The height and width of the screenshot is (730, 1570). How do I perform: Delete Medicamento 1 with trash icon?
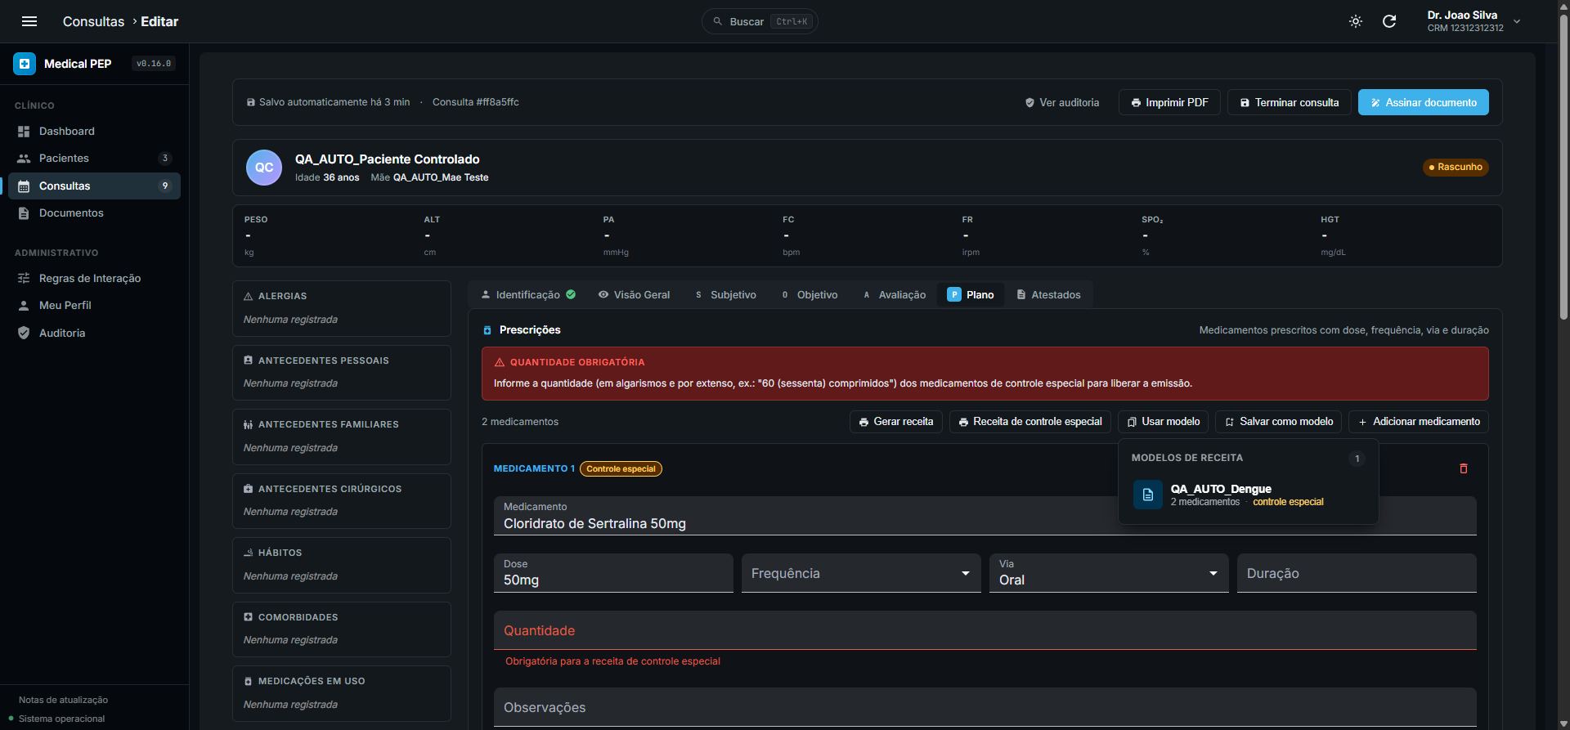(1464, 468)
